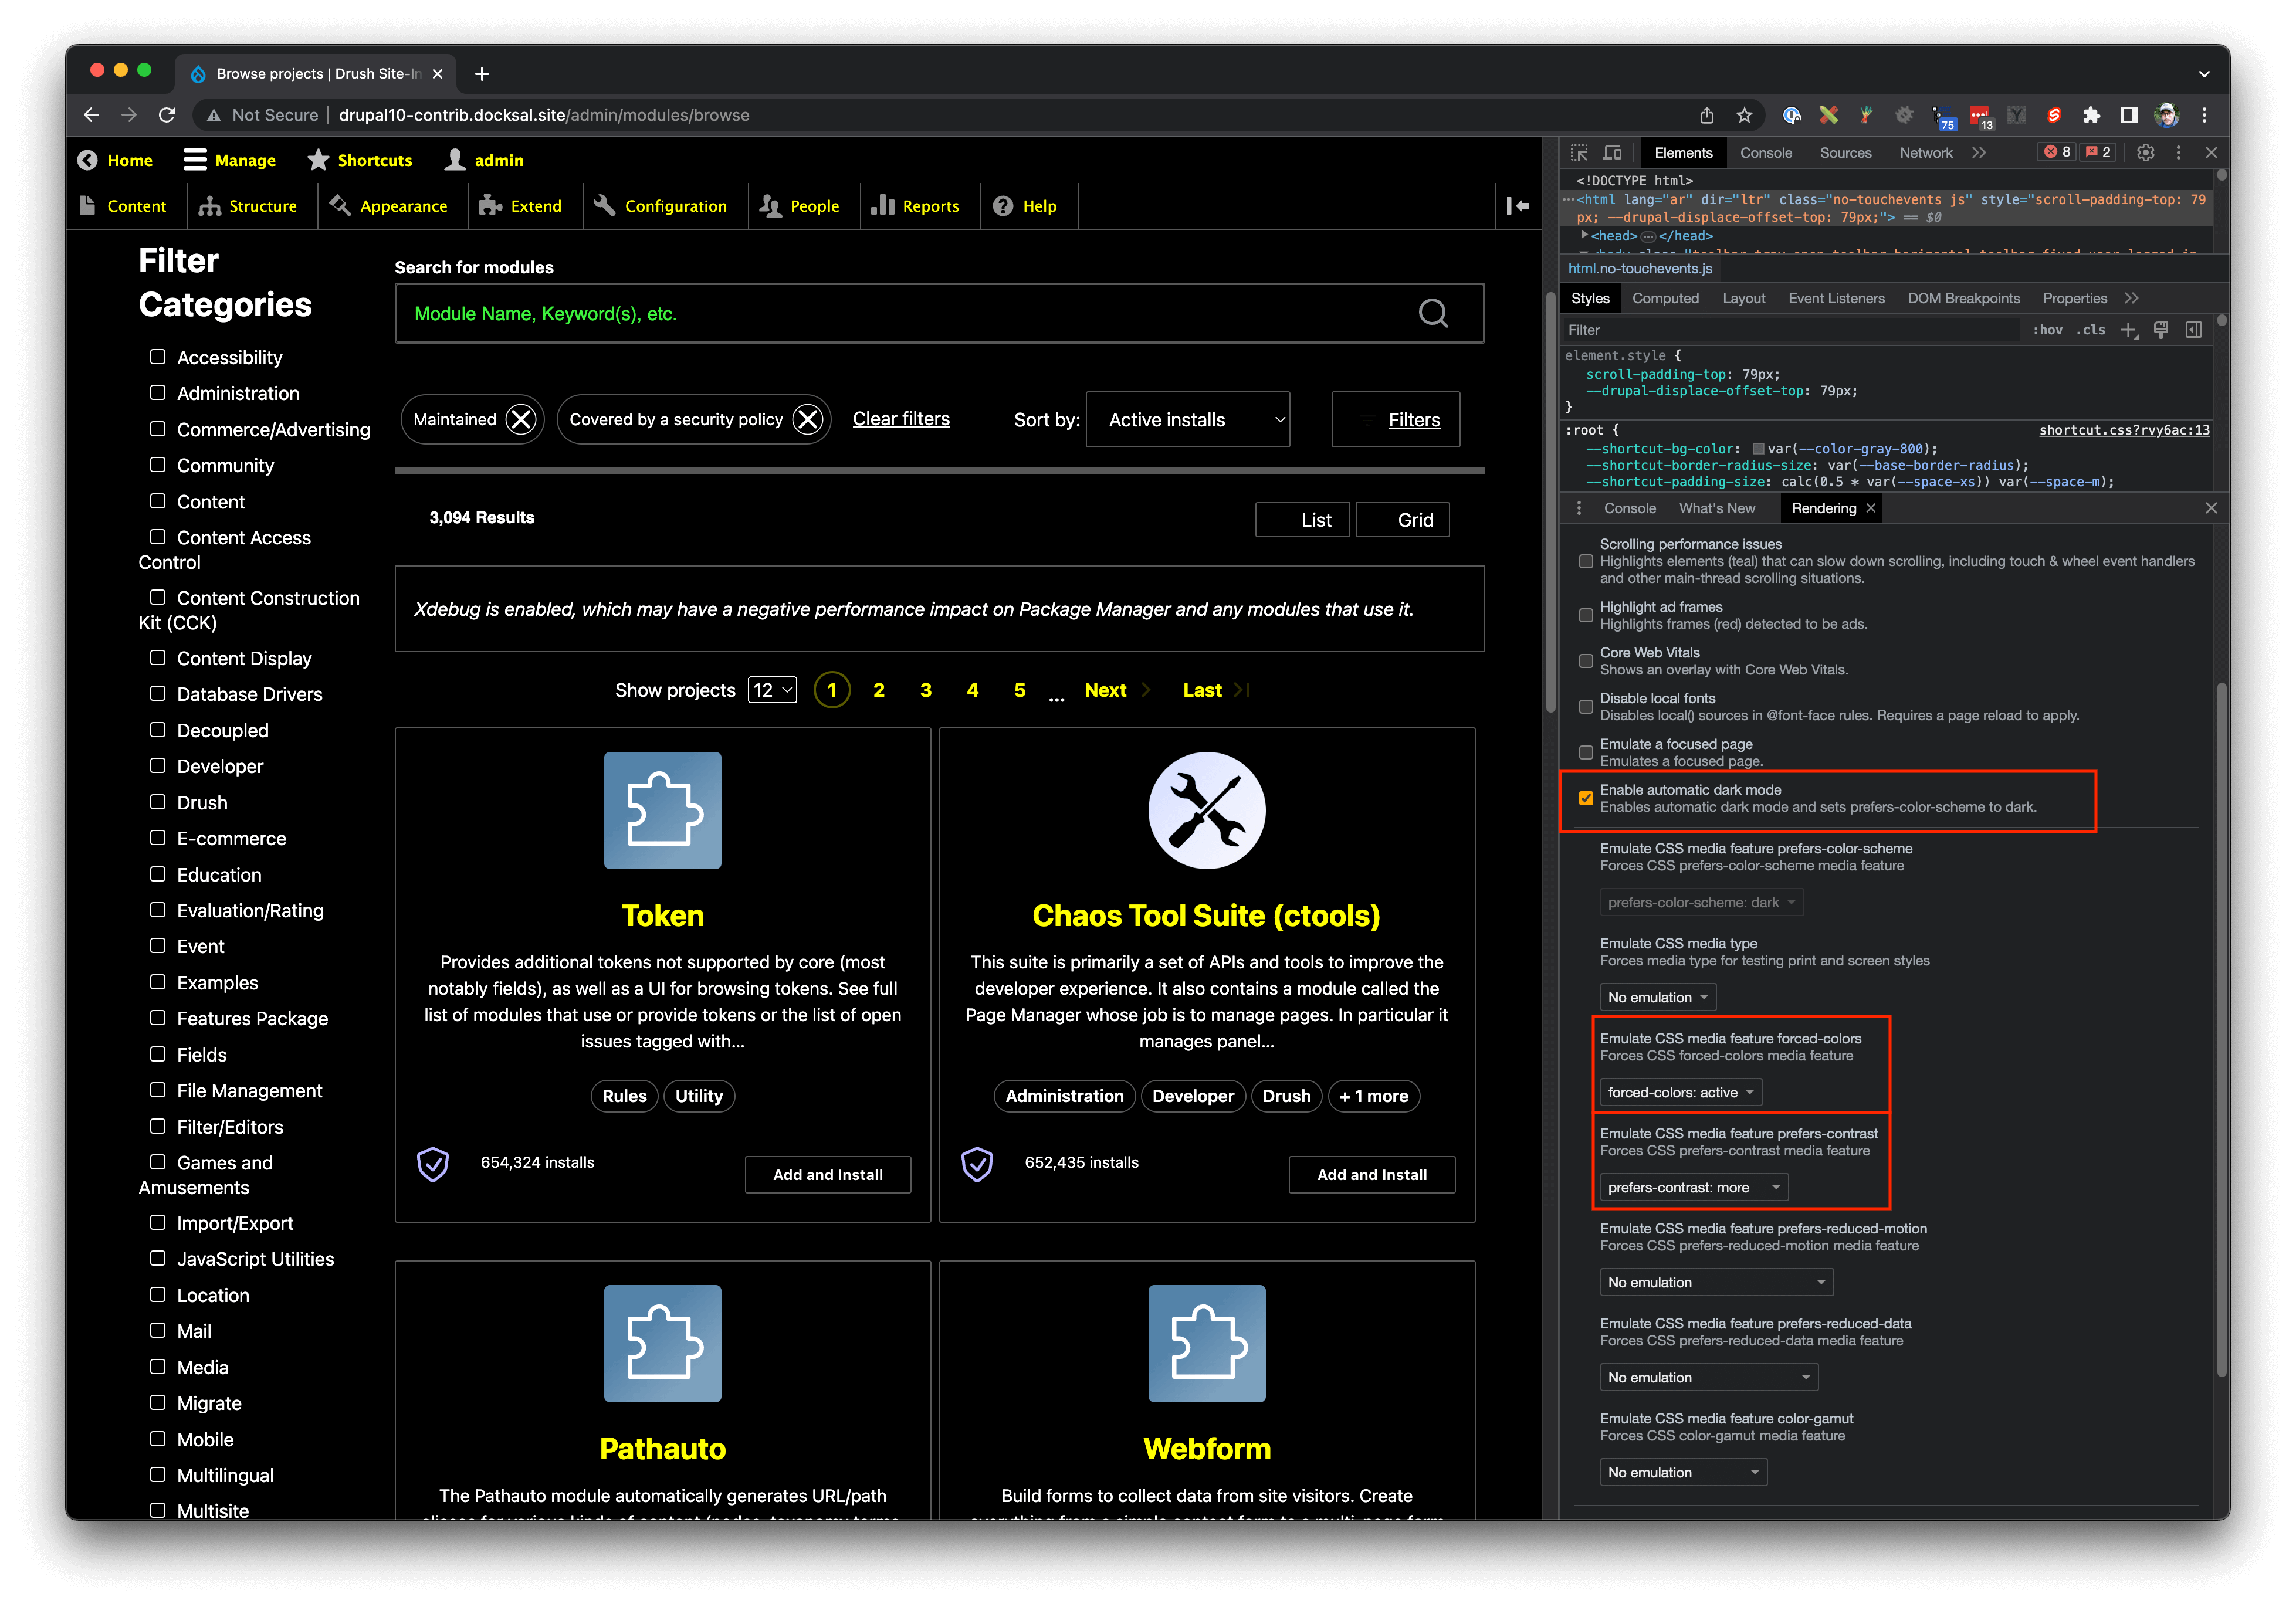The height and width of the screenshot is (1607, 2296).
Task: Open the Show projects 12 dropdown
Action: [772, 690]
